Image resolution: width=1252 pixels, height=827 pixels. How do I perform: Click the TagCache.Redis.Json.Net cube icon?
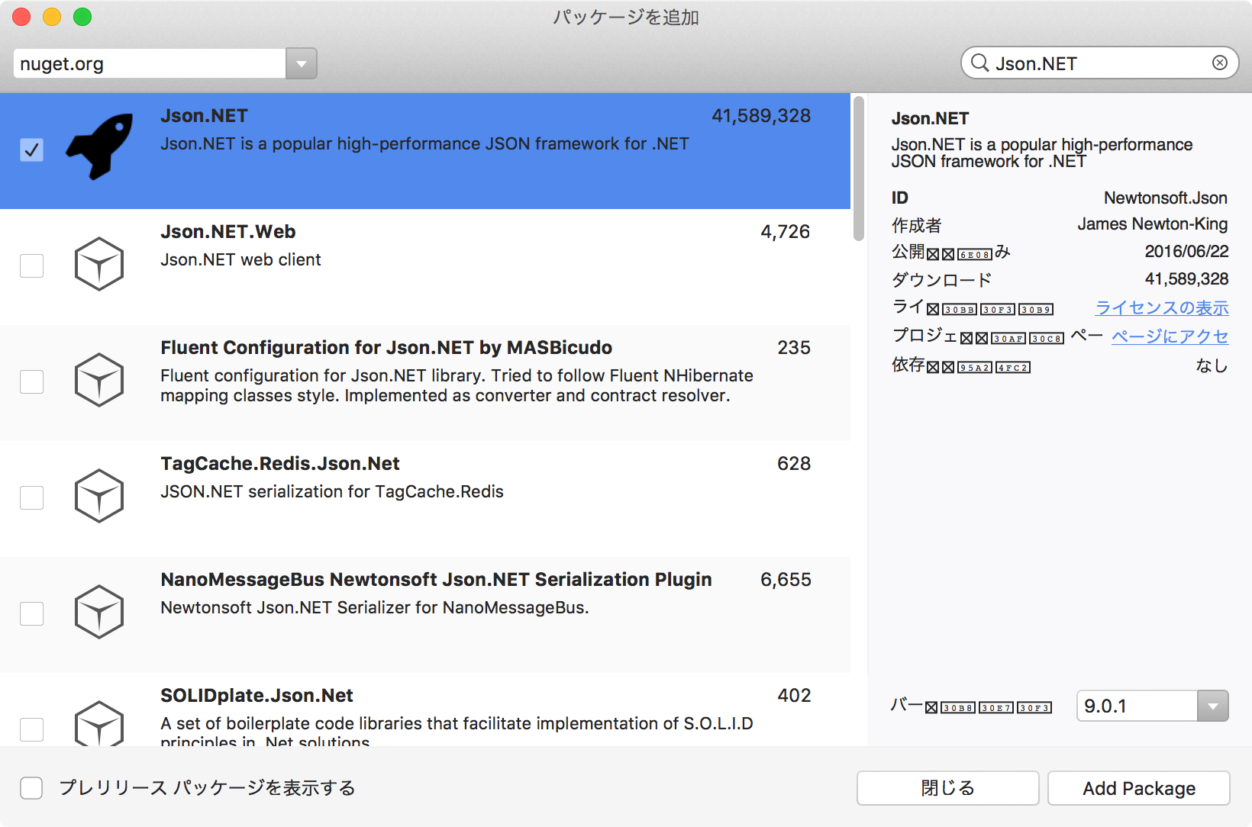[99, 496]
